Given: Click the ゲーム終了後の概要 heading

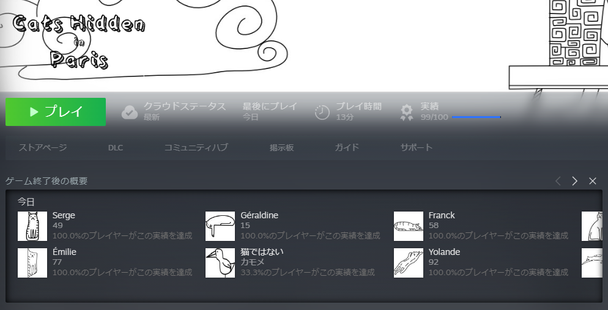Looking at the screenshot, I should click(x=46, y=181).
